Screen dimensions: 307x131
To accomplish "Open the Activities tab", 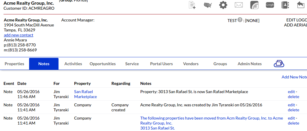I will (x=73, y=64).
